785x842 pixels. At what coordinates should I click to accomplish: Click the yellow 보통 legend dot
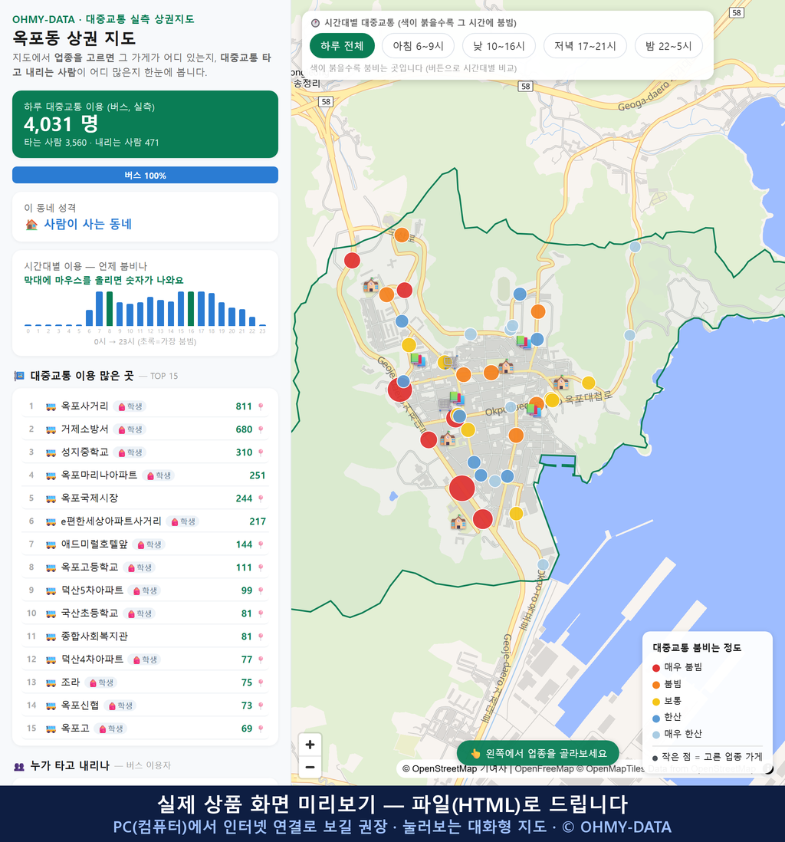click(x=655, y=702)
